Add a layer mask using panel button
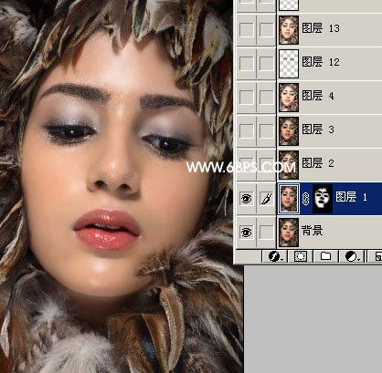The width and height of the screenshot is (382, 373). (x=300, y=256)
